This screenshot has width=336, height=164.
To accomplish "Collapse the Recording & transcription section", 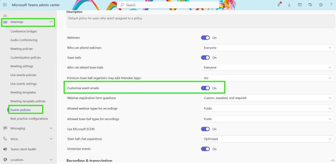I will 332,160.
